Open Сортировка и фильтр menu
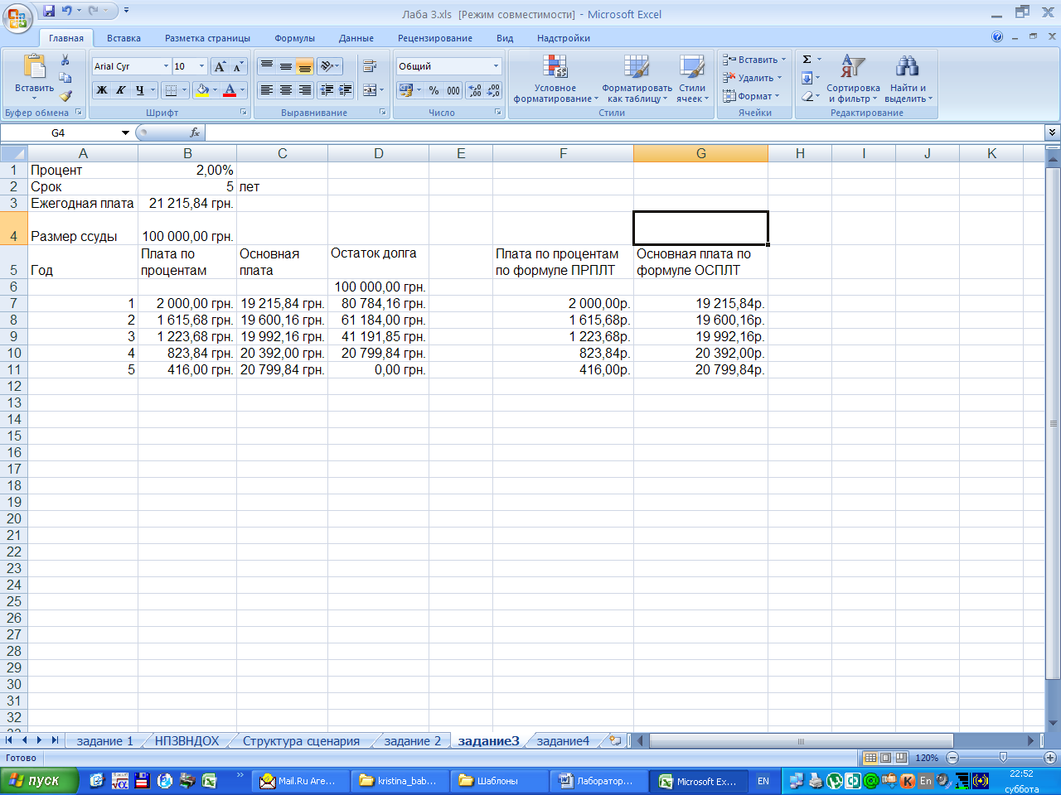 (853, 79)
